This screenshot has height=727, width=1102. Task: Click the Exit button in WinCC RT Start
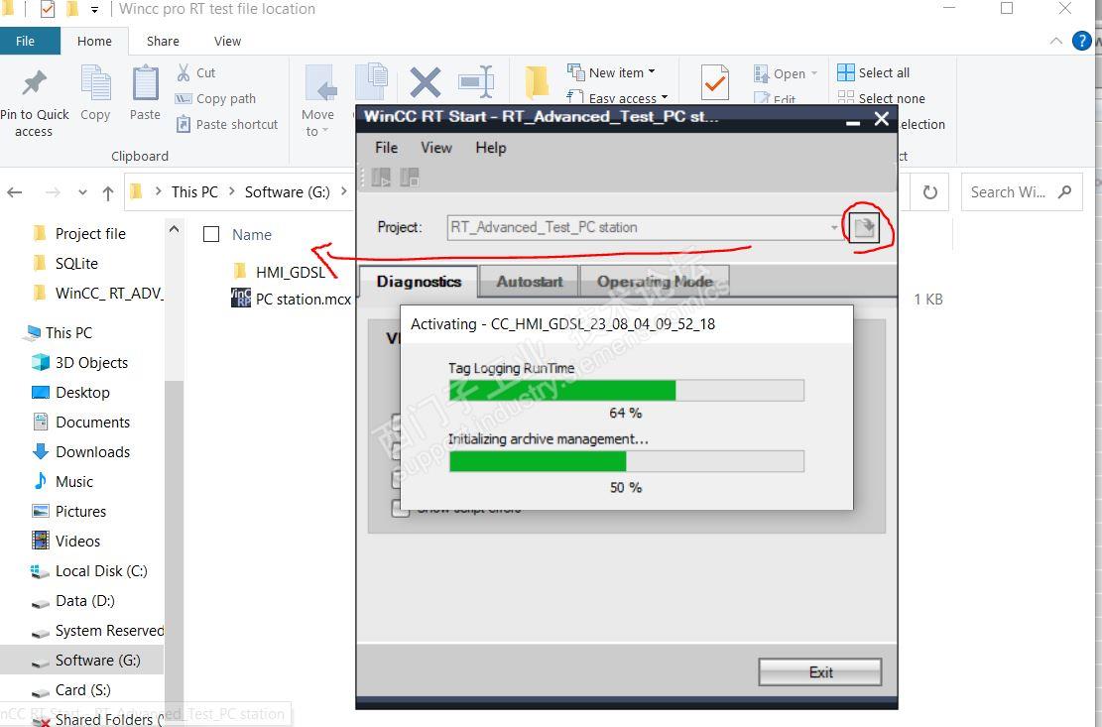coord(820,672)
